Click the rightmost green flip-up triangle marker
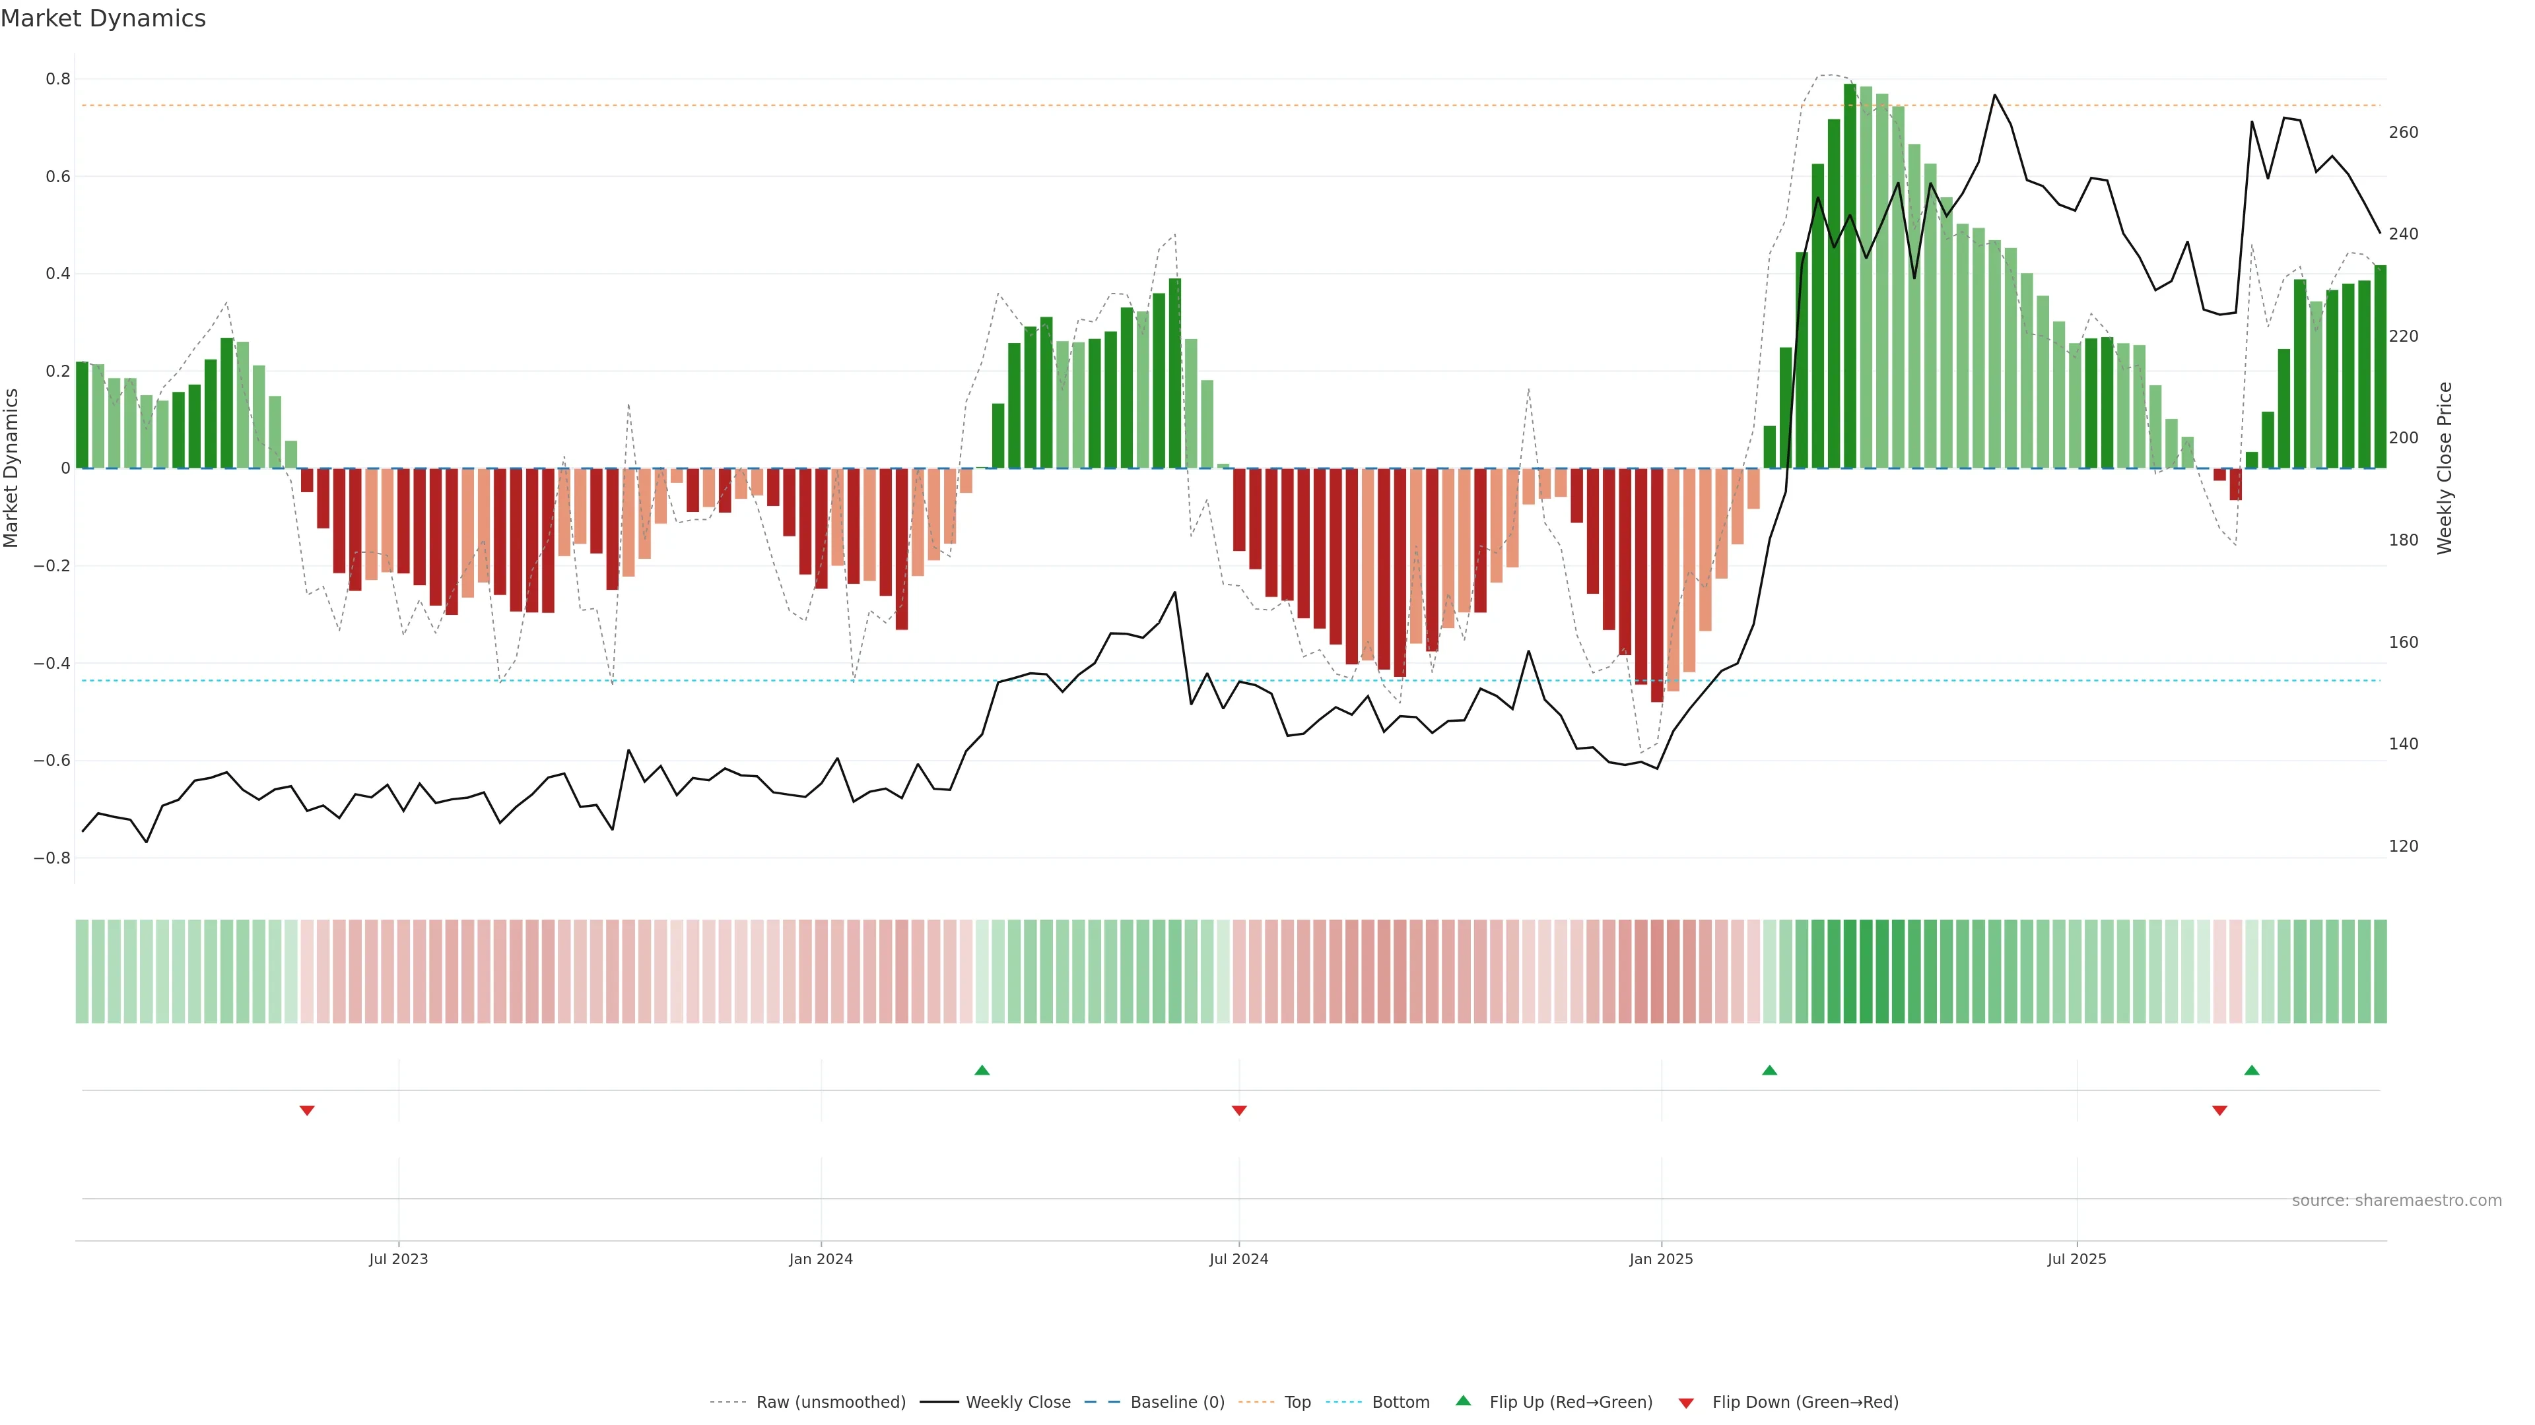 (x=2252, y=1070)
